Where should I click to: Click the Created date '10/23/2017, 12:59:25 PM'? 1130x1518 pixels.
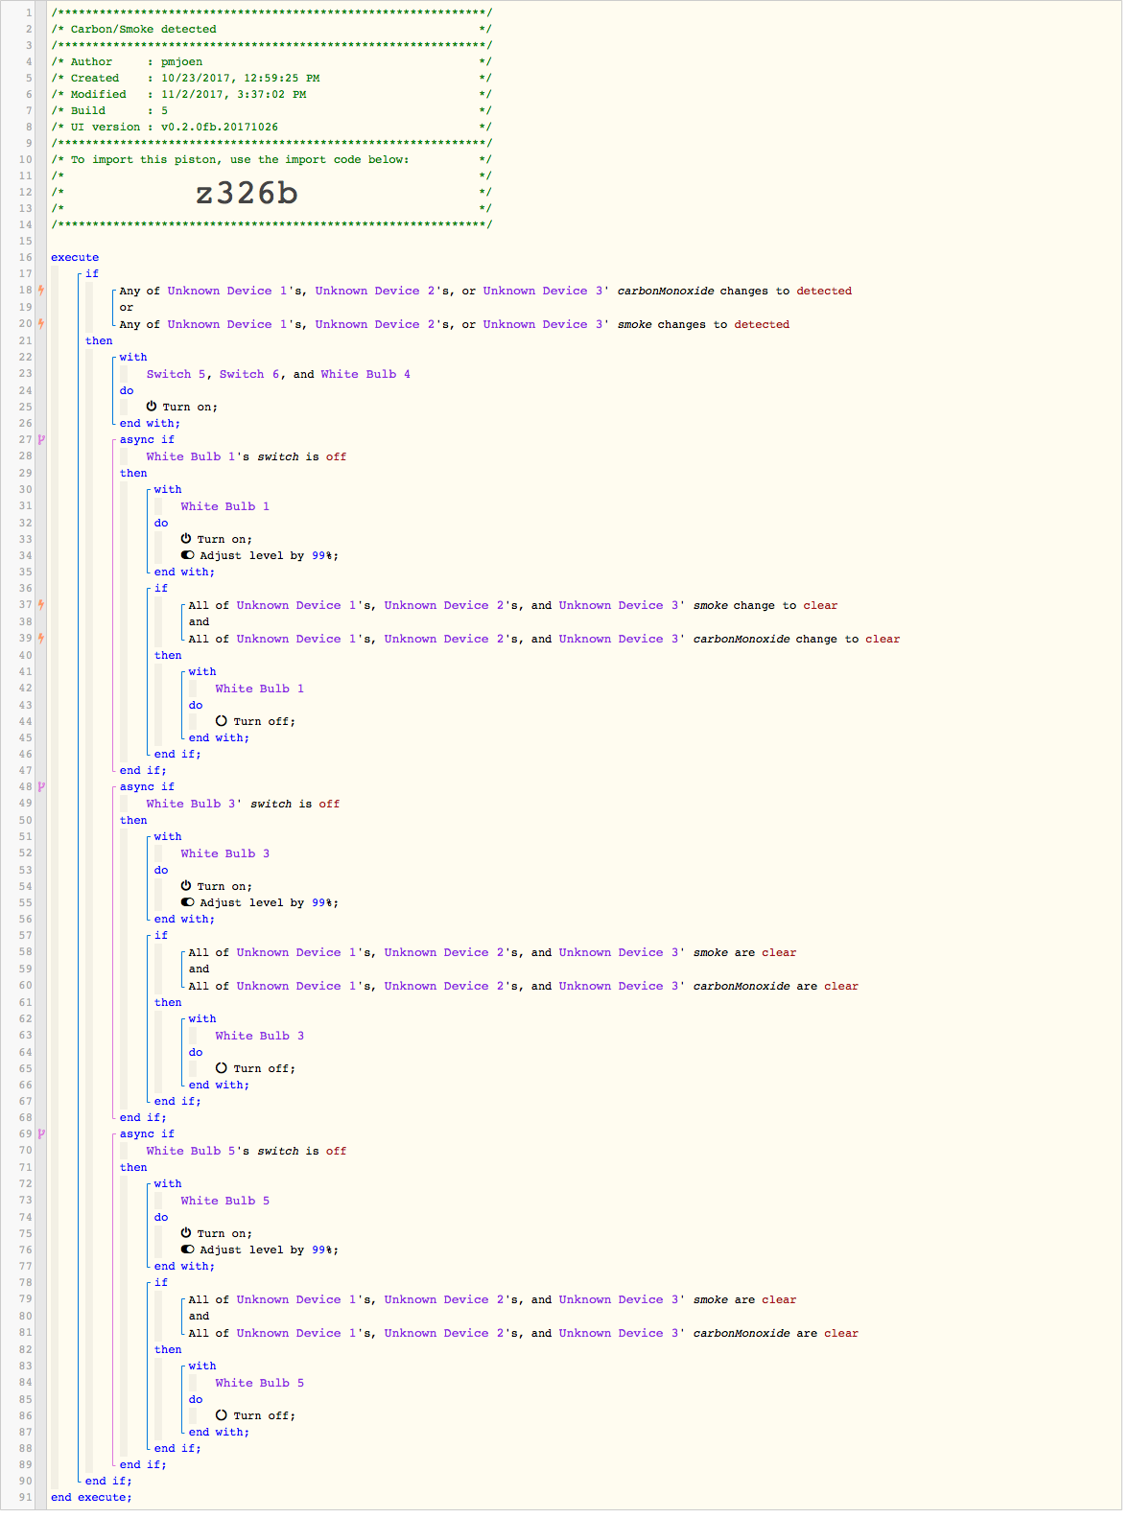(240, 78)
